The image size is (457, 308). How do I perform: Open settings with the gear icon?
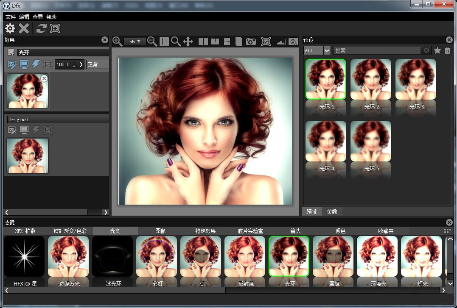(x=10, y=28)
